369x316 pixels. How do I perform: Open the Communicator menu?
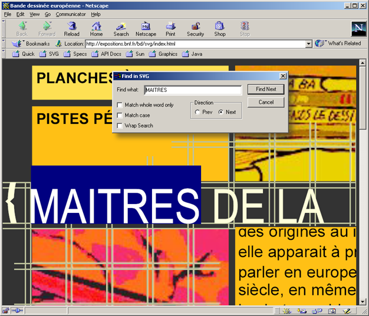(x=71, y=14)
